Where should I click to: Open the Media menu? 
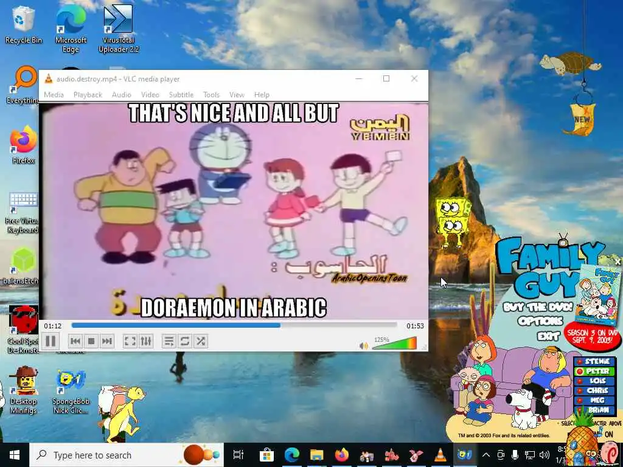[54, 94]
